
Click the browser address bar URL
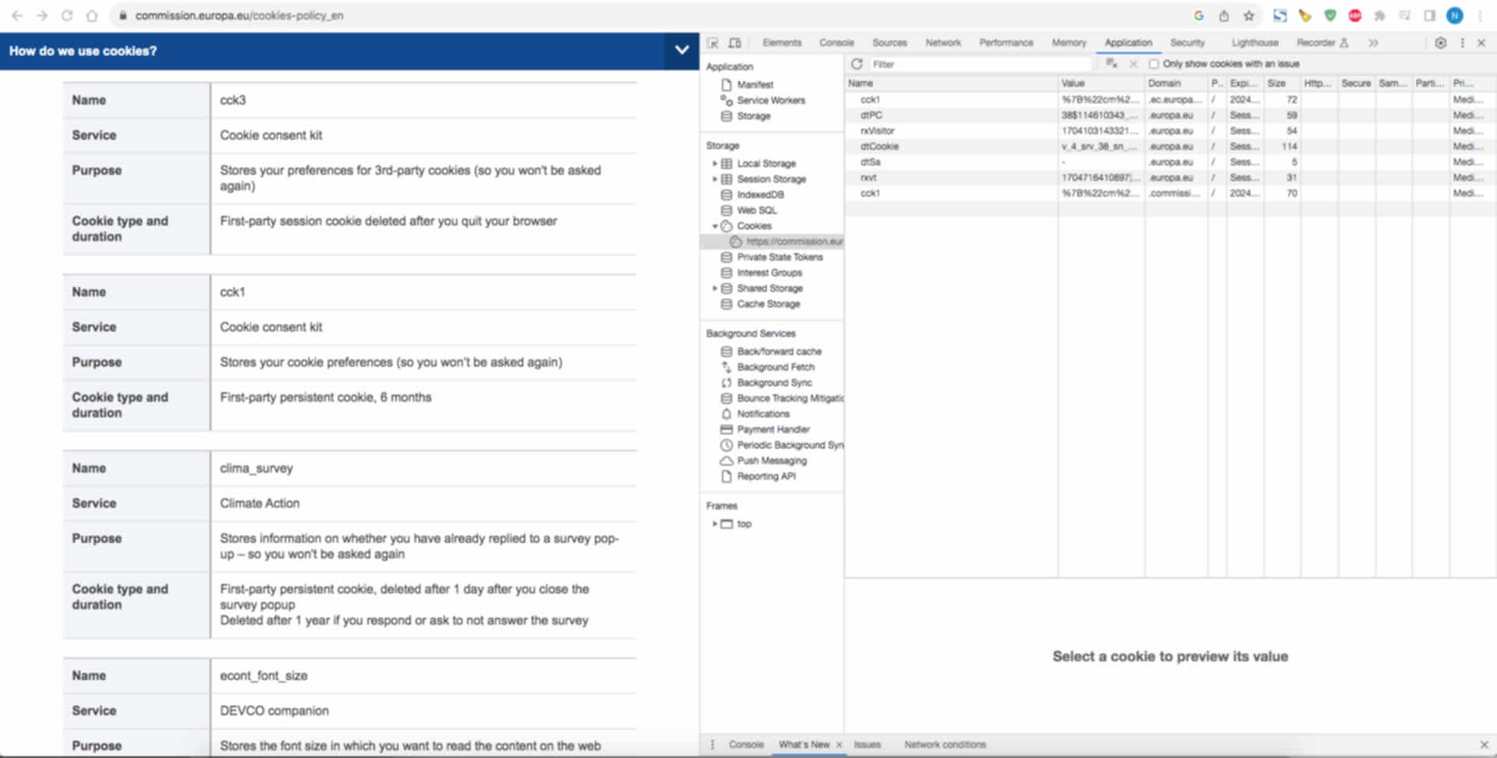(239, 16)
